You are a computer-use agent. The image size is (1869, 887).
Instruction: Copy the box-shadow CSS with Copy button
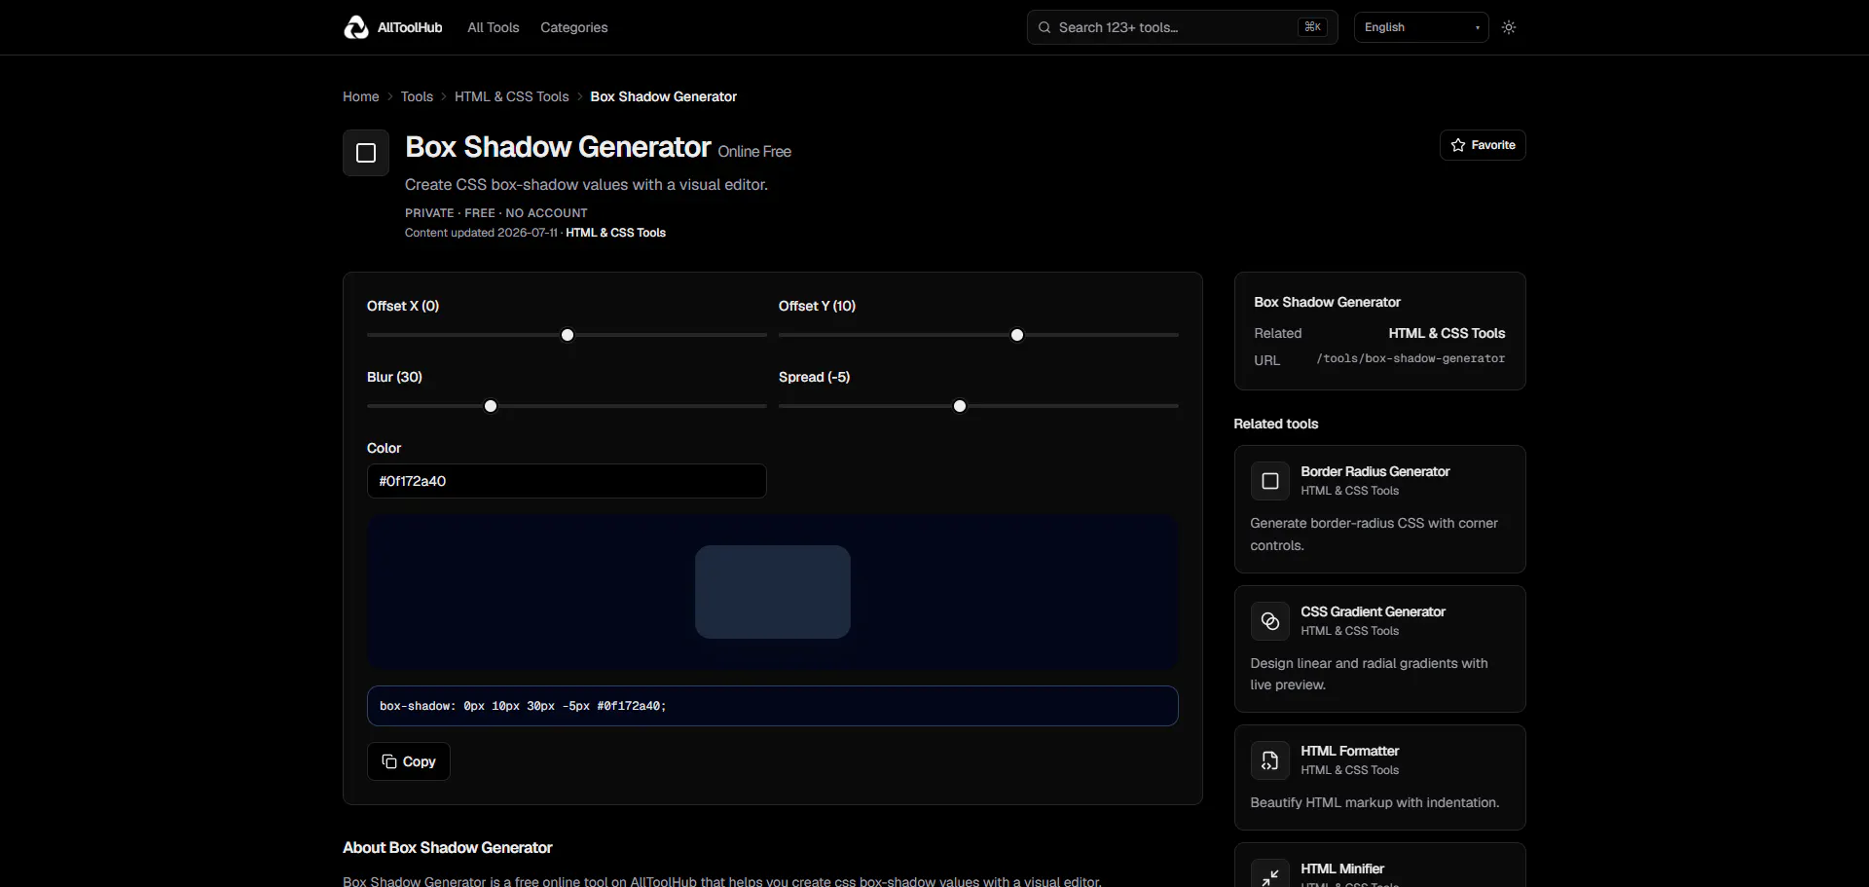[409, 761]
